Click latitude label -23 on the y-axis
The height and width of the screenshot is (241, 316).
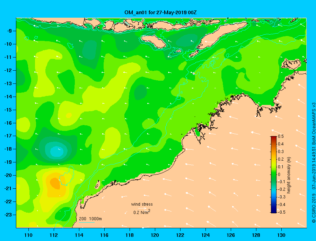[8, 215]
